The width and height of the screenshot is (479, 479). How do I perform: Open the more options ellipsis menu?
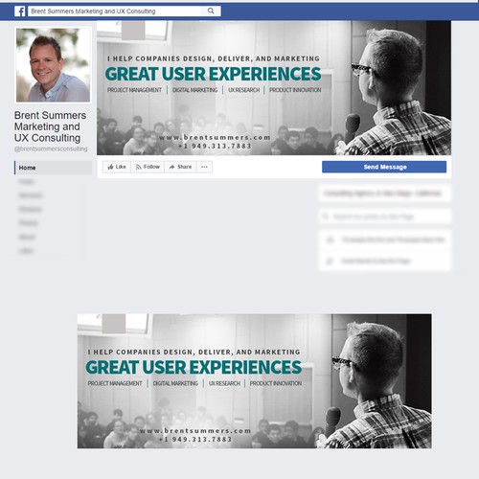(x=204, y=167)
